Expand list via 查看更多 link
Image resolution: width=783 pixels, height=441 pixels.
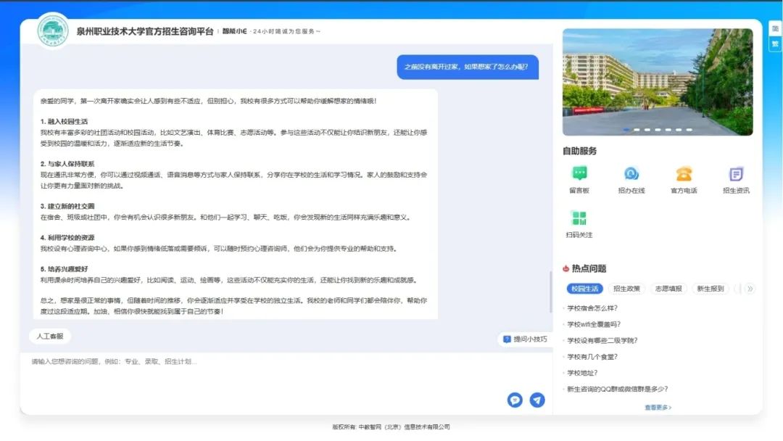pos(658,408)
